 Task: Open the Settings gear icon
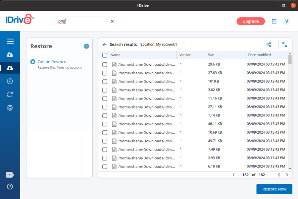tap(10, 108)
